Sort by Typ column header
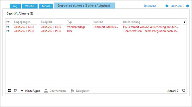192x107 pixels. coord(69,22)
